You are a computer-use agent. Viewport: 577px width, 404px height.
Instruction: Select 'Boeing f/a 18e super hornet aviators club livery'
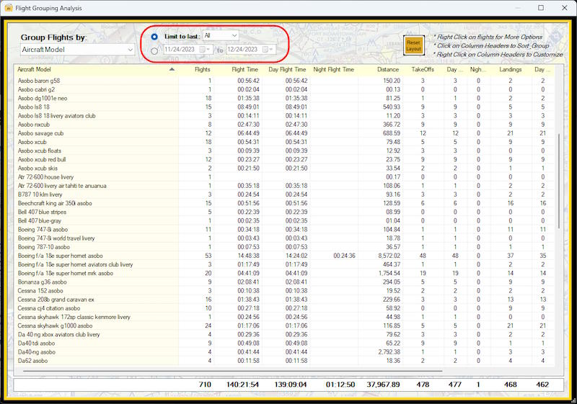[283, 264]
